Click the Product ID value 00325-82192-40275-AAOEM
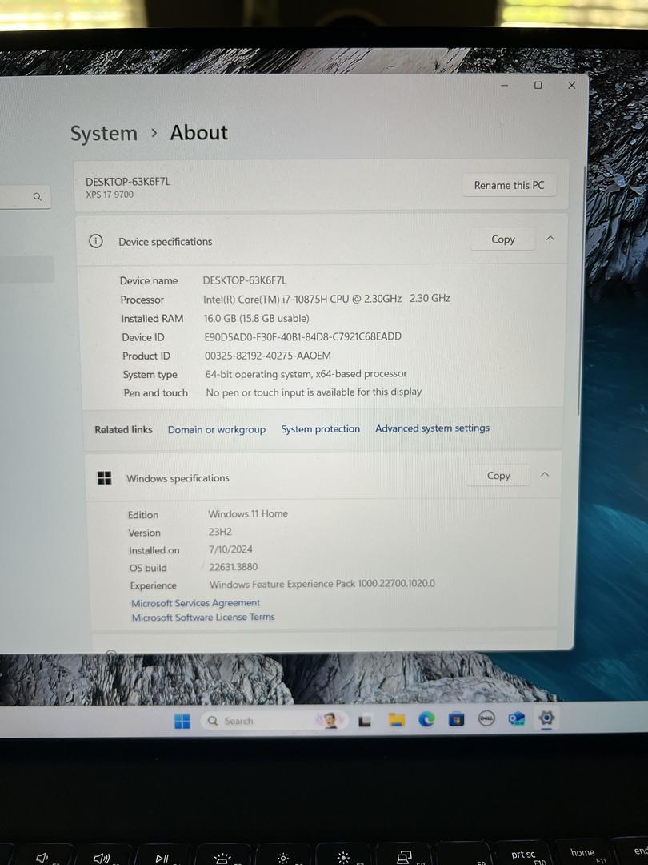 pos(268,356)
